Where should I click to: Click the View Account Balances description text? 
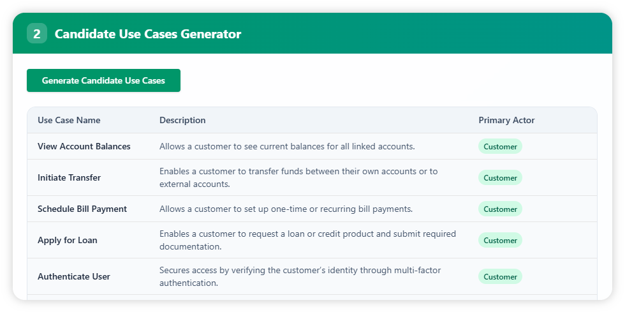coord(287,146)
